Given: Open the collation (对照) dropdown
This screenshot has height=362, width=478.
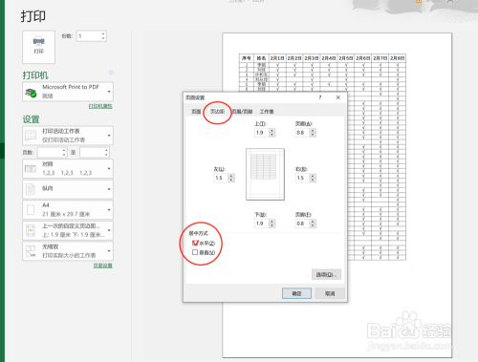Looking at the screenshot, I should click(109, 169).
